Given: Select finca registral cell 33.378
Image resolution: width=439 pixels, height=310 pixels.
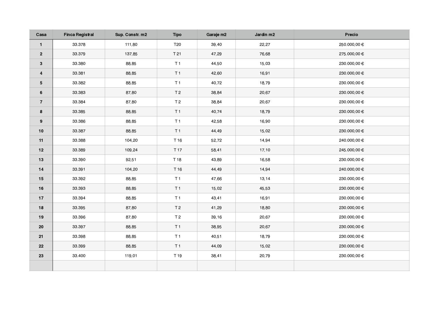Looking at the screenshot, I should (x=79, y=45).
